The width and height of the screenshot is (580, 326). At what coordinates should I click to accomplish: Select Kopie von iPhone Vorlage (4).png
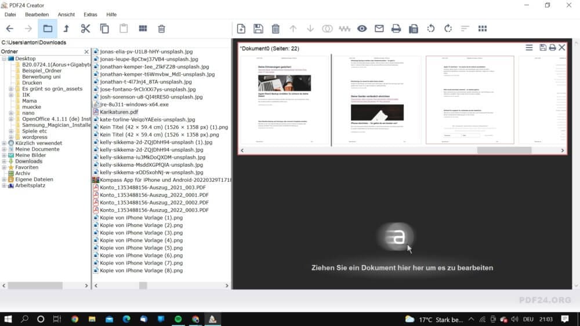click(x=141, y=240)
